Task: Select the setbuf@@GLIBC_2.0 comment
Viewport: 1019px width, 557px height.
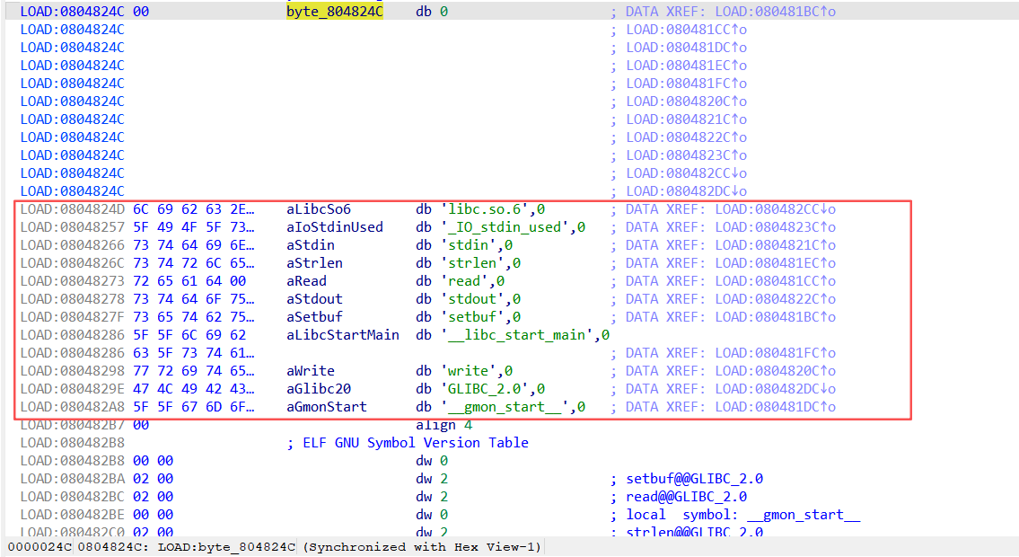Action: coord(694,479)
